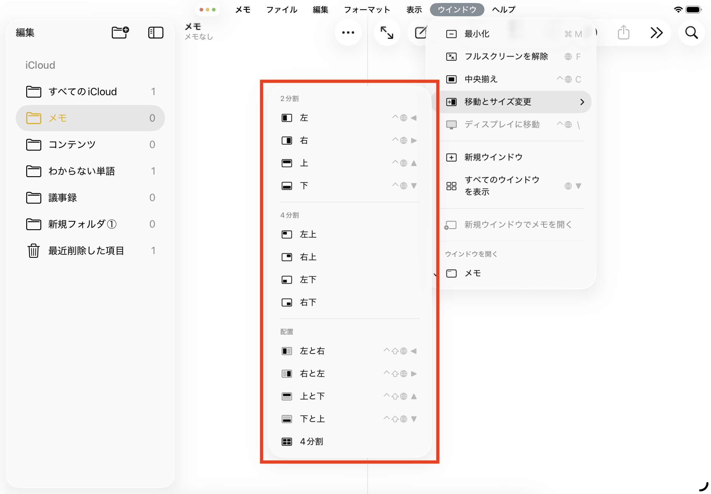Click the compose new note icon

(x=420, y=32)
